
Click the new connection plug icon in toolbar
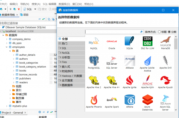coord(1,9)
